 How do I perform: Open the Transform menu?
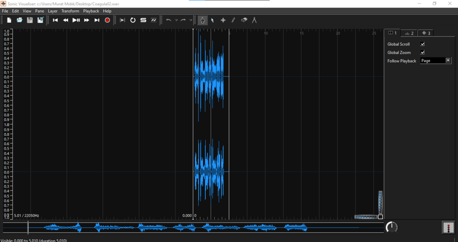(x=70, y=11)
